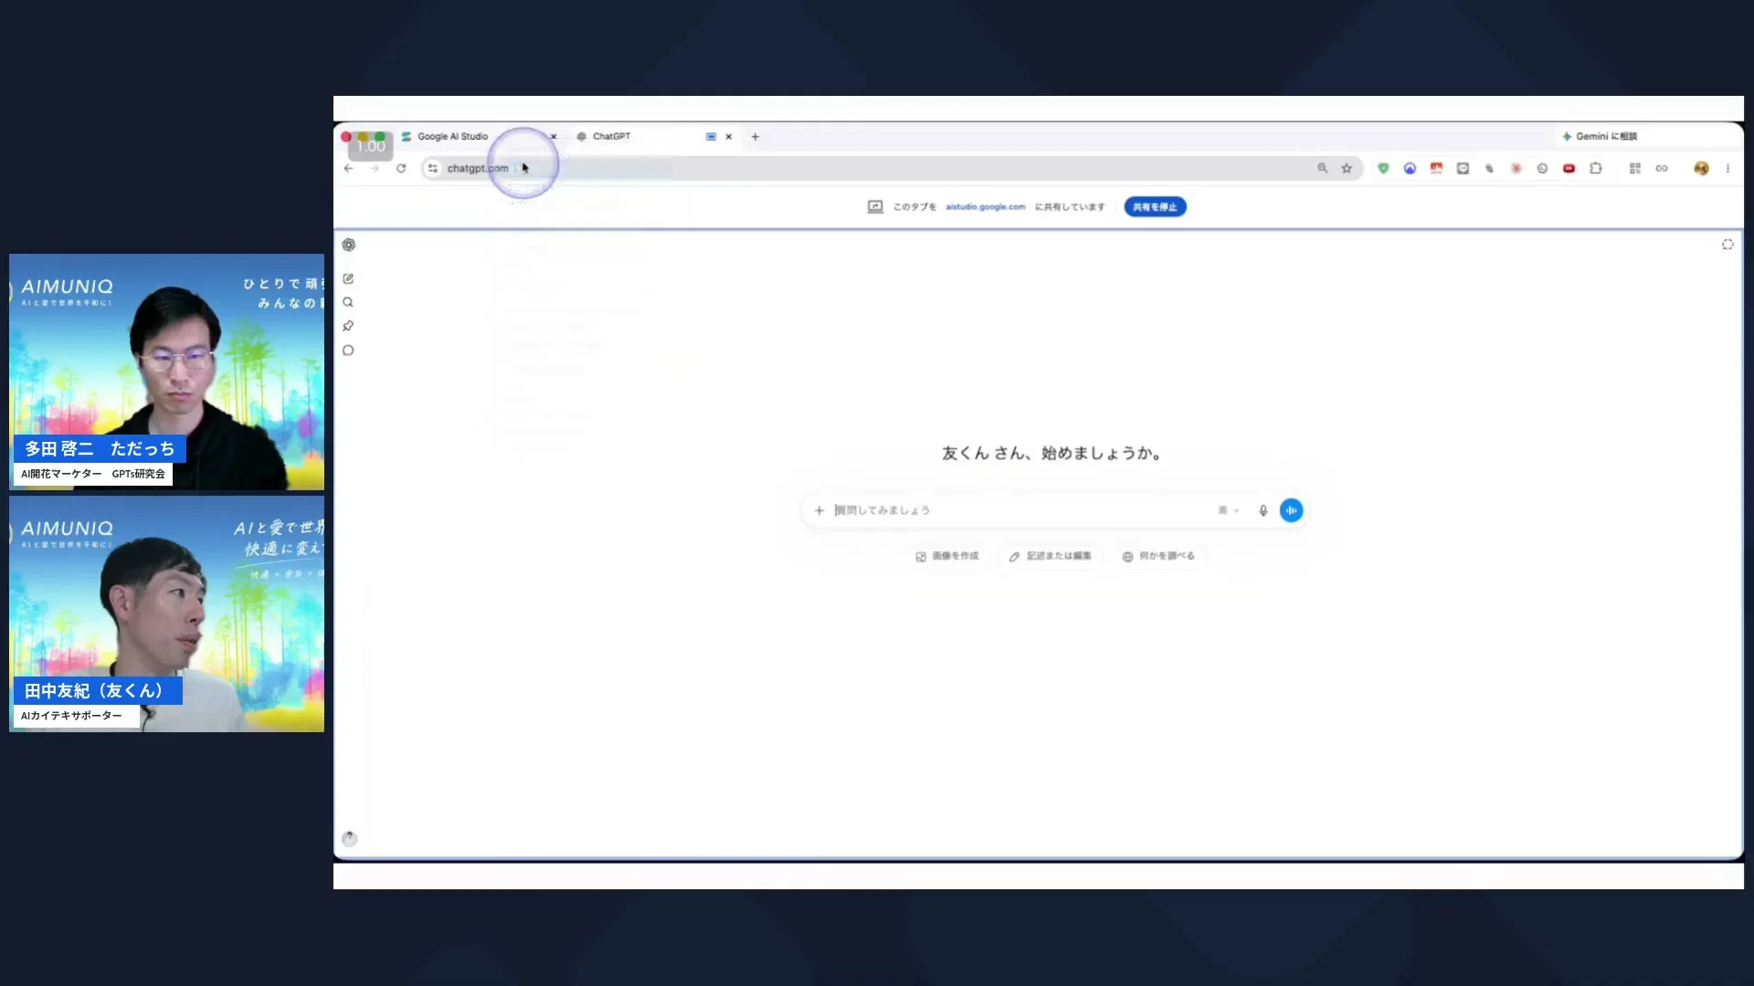Start voice mode with blue waveform button
The height and width of the screenshot is (986, 1754).
(1291, 510)
